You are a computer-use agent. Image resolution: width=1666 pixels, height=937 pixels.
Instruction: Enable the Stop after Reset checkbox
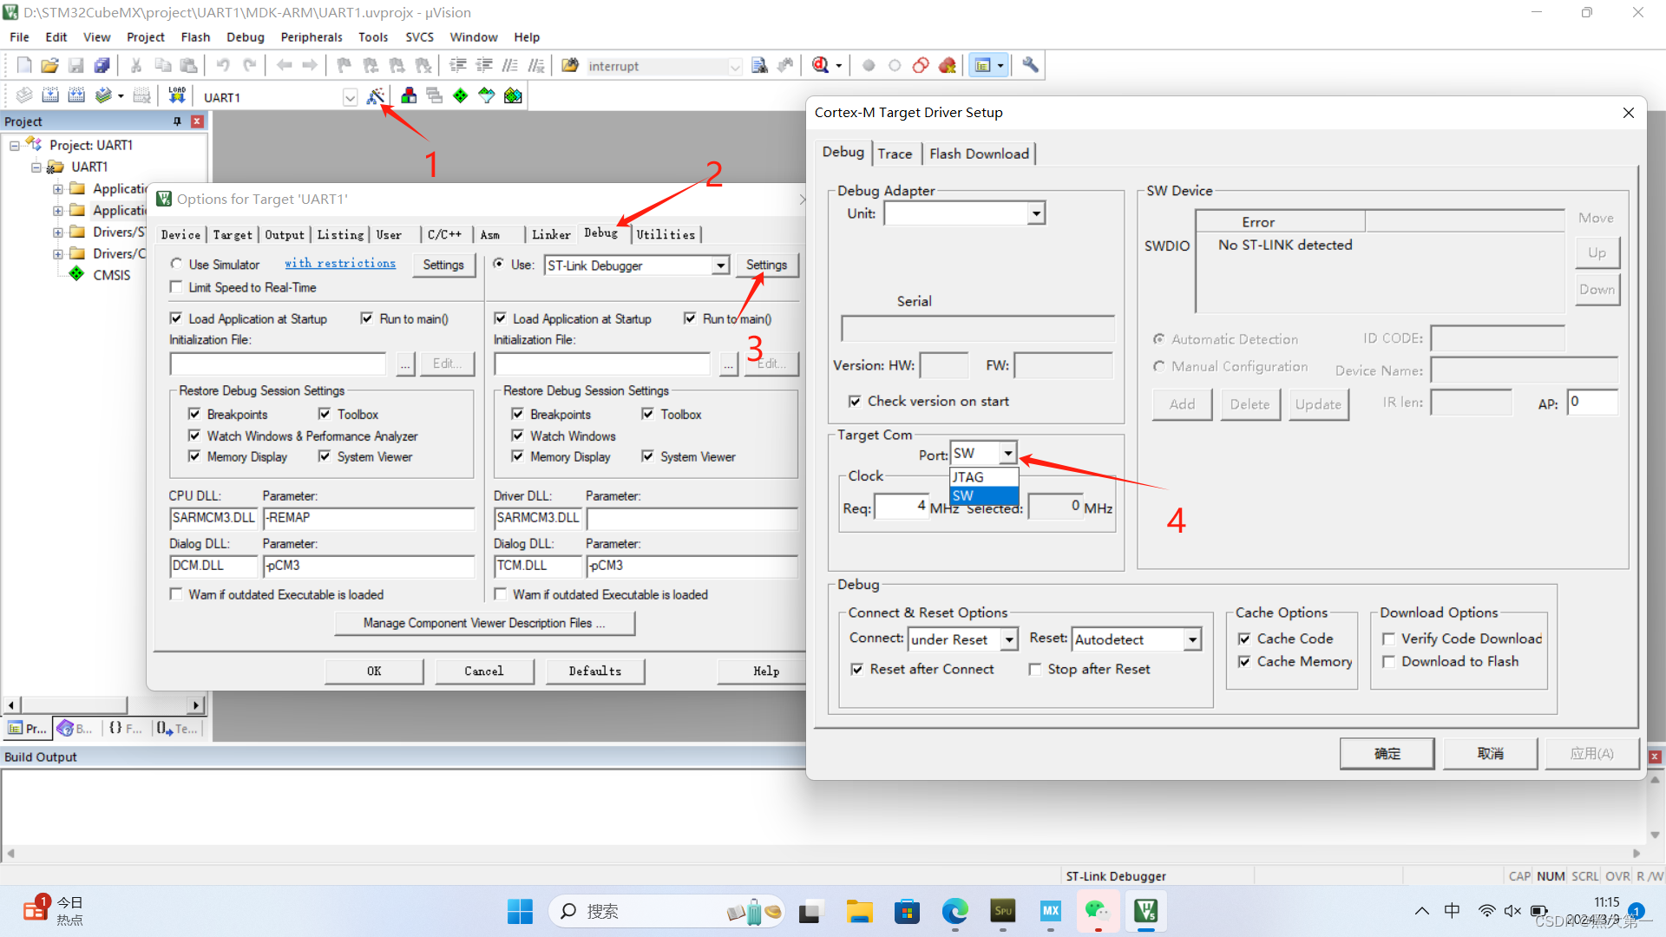pos(1035,669)
